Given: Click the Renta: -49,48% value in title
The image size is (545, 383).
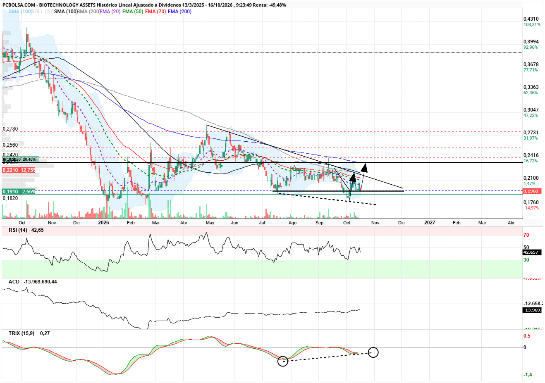Looking at the screenshot, I should (268, 5).
